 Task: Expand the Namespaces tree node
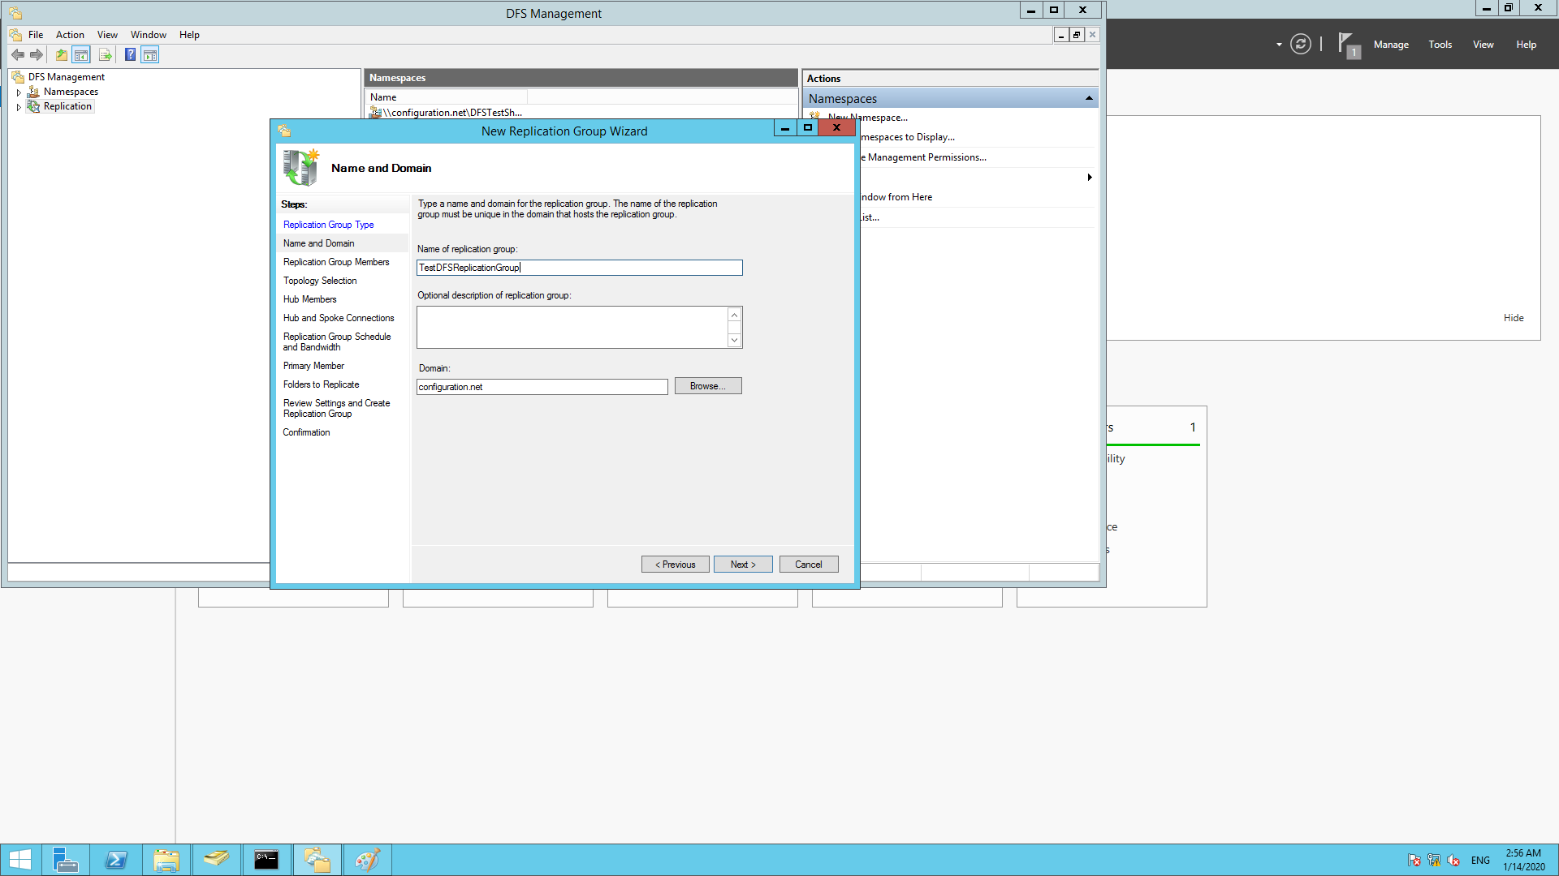click(x=19, y=92)
